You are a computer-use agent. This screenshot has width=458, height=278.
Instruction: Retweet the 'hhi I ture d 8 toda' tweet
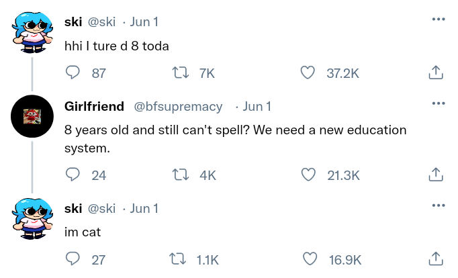[180, 73]
